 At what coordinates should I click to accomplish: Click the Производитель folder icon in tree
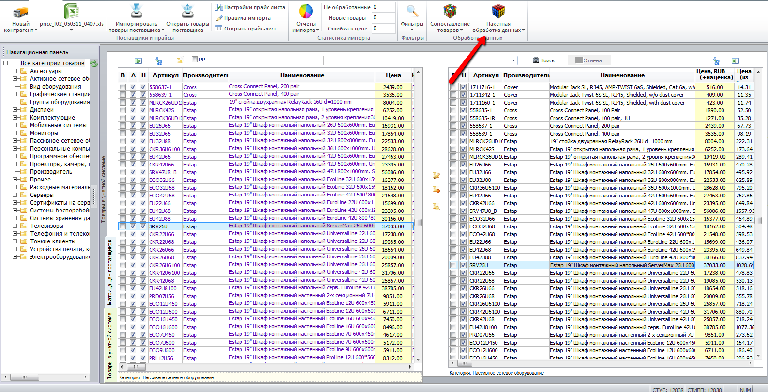(x=23, y=172)
